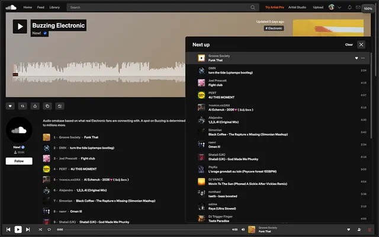Seek on the bottom progress bar
This screenshot has height=237, width=379.
[x=147, y=229]
